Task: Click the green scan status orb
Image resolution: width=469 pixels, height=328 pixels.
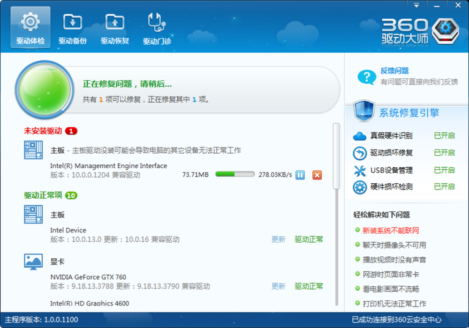Action: 45,89
